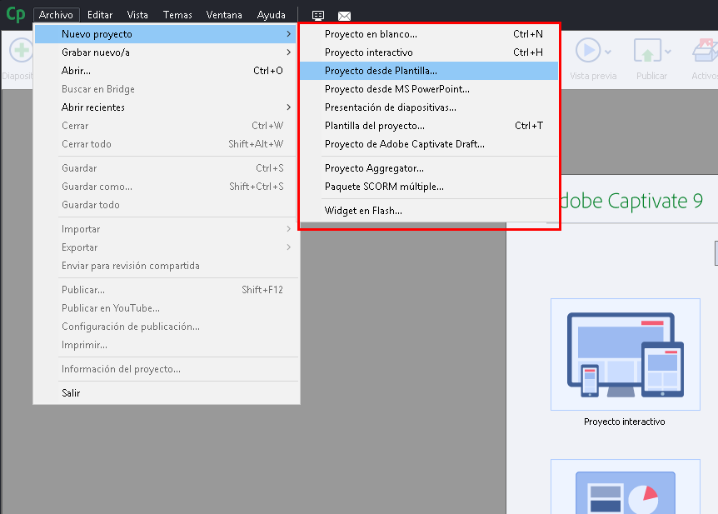Image resolution: width=718 pixels, height=514 pixels.
Task: Select Abrir recientes menu entry
Action: [x=165, y=107]
